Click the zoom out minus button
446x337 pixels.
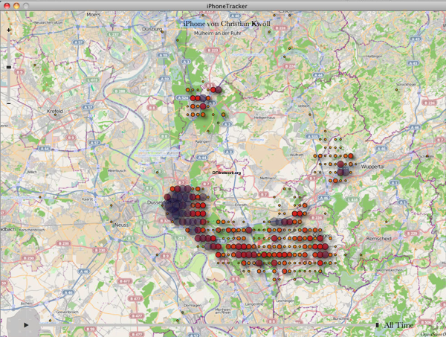pos(8,103)
